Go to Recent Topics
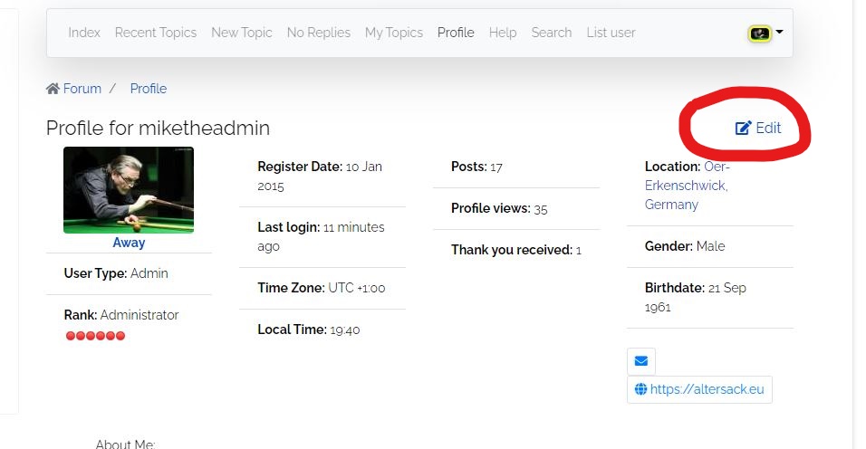Viewport: 866px width, 449px height. [156, 33]
